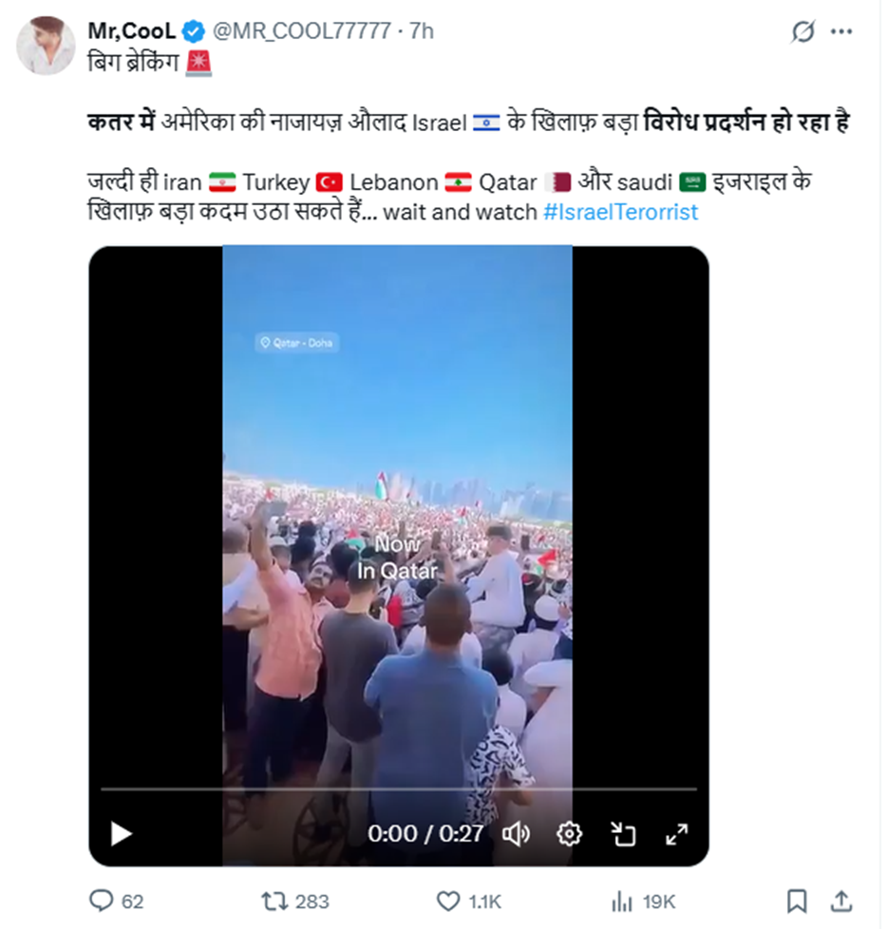Viewport: 887px width, 929px height.
Task: Open the 7h post timestamp
Action: pyautogui.click(x=422, y=30)
